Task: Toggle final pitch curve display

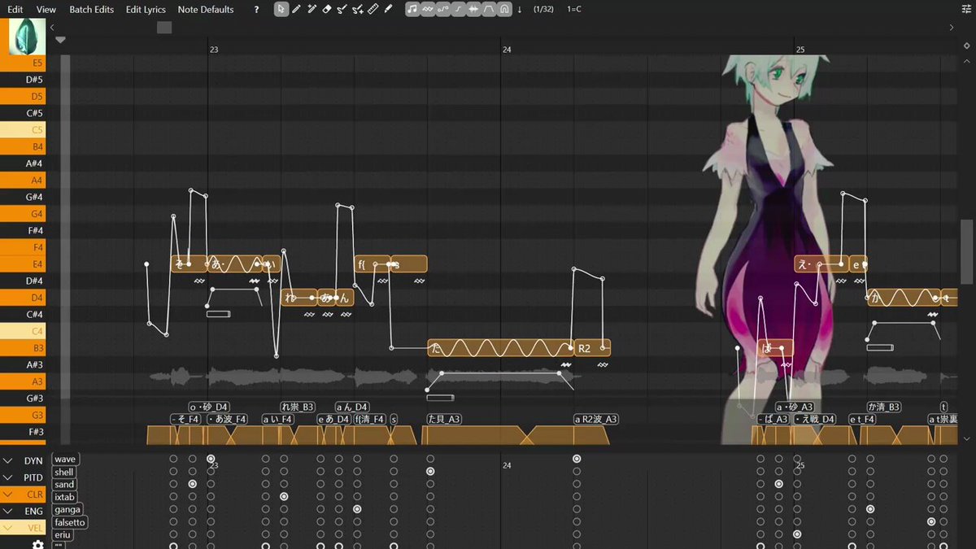Action: [459, 9]
